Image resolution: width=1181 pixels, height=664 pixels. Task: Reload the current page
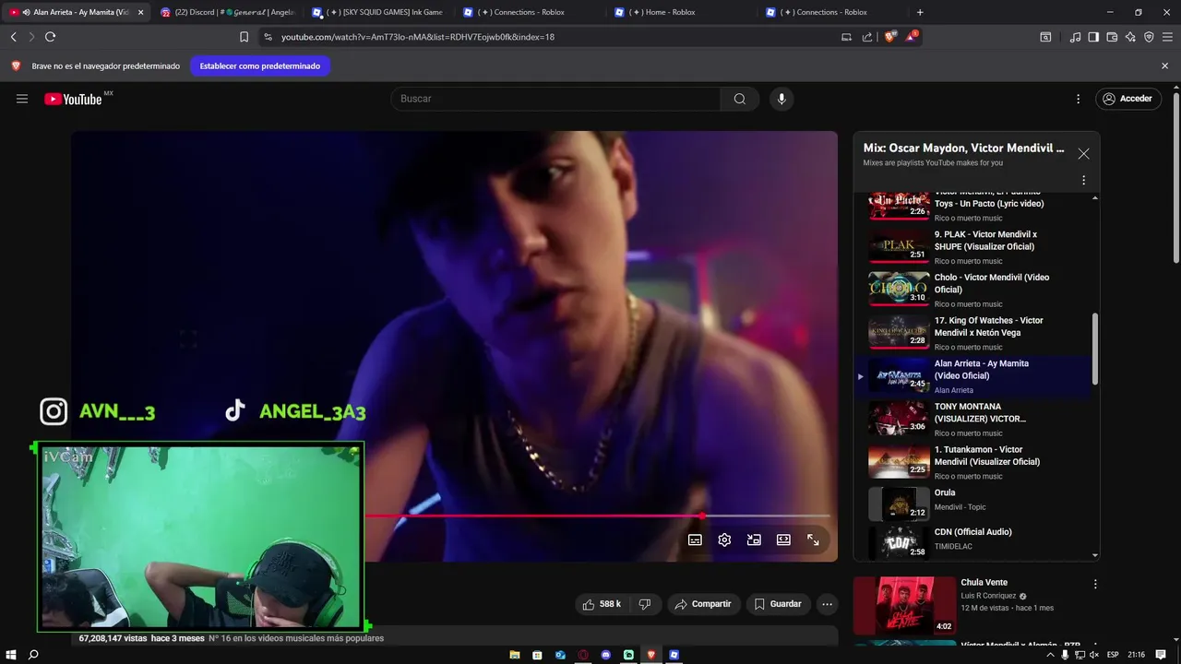point(50,37)
